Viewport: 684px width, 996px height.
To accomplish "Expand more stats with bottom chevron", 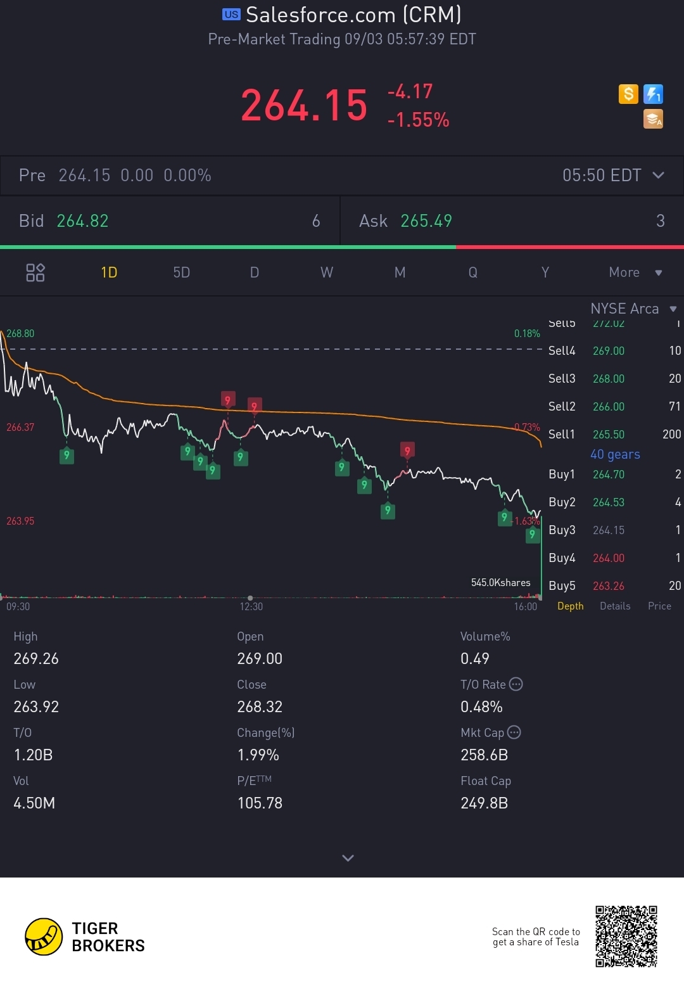I will (x=348, y=858).
